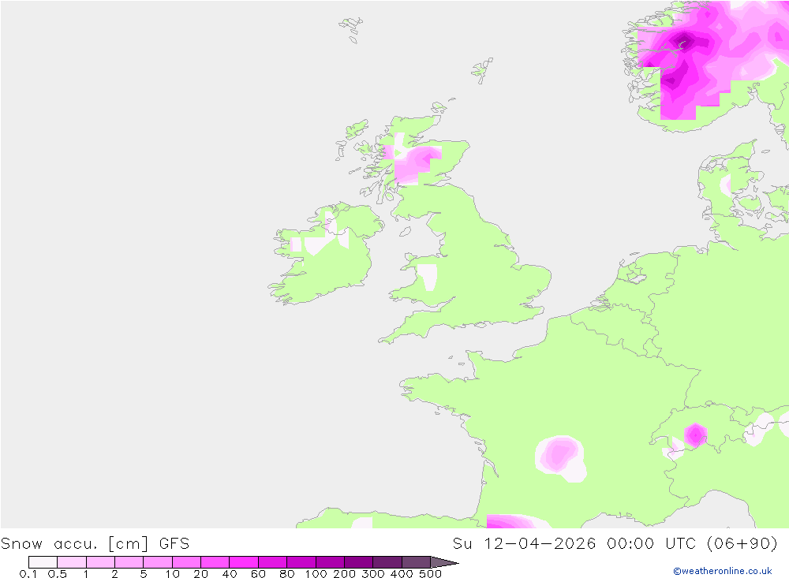Click the 60–80 cm legend swatch
The width and height of the screenshot is (789, 578).
(x=273, y=562)
